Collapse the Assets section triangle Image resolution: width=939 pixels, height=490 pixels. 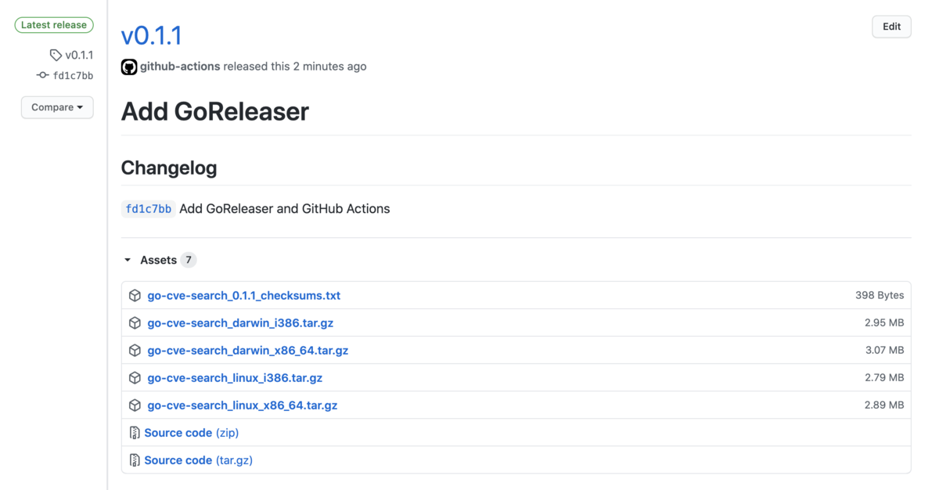point(128,260)
